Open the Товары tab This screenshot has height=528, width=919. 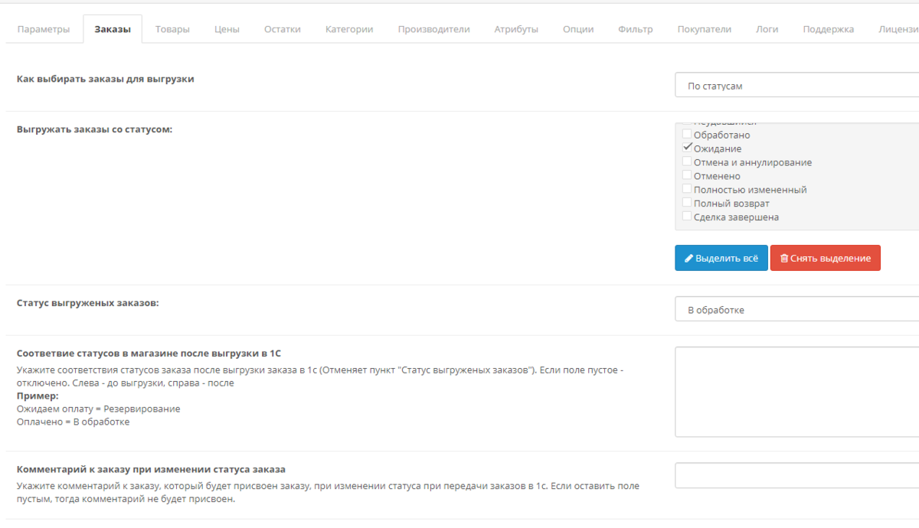click(x=172, y=29)
